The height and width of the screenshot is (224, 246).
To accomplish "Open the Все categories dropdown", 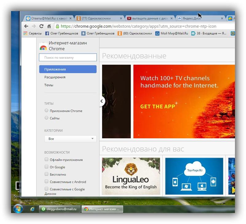I will click(x=70, y=139).
